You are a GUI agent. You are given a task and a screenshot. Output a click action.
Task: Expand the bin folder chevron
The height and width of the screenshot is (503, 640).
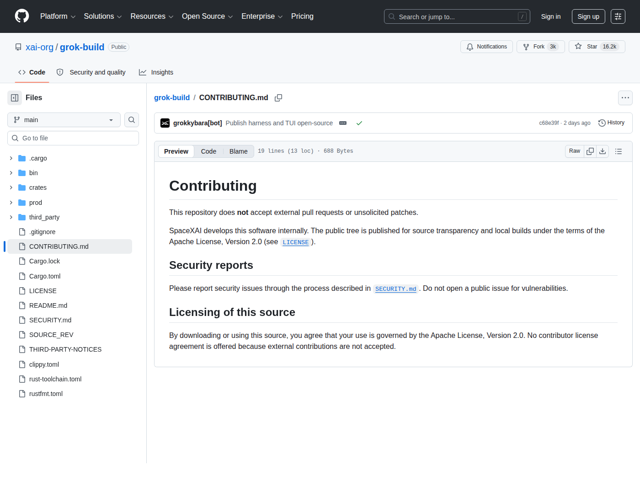click(x=11, y=173)
